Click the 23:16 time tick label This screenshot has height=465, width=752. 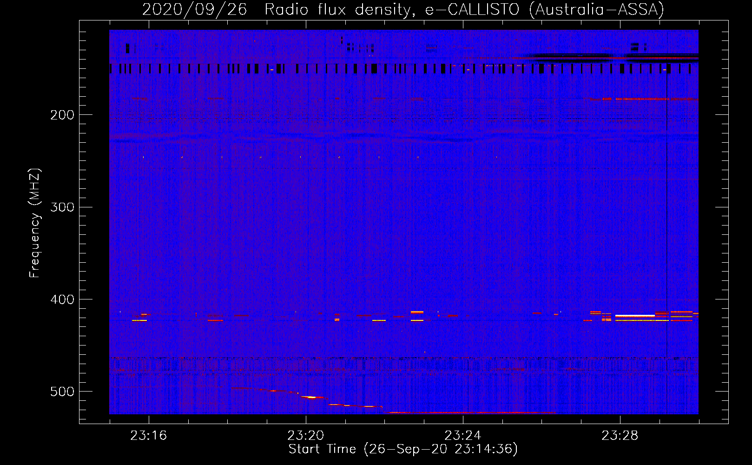(149, 436)
